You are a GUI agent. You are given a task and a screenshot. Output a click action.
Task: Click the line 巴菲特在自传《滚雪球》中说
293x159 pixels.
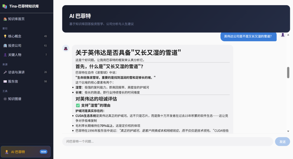pos(96,73)
